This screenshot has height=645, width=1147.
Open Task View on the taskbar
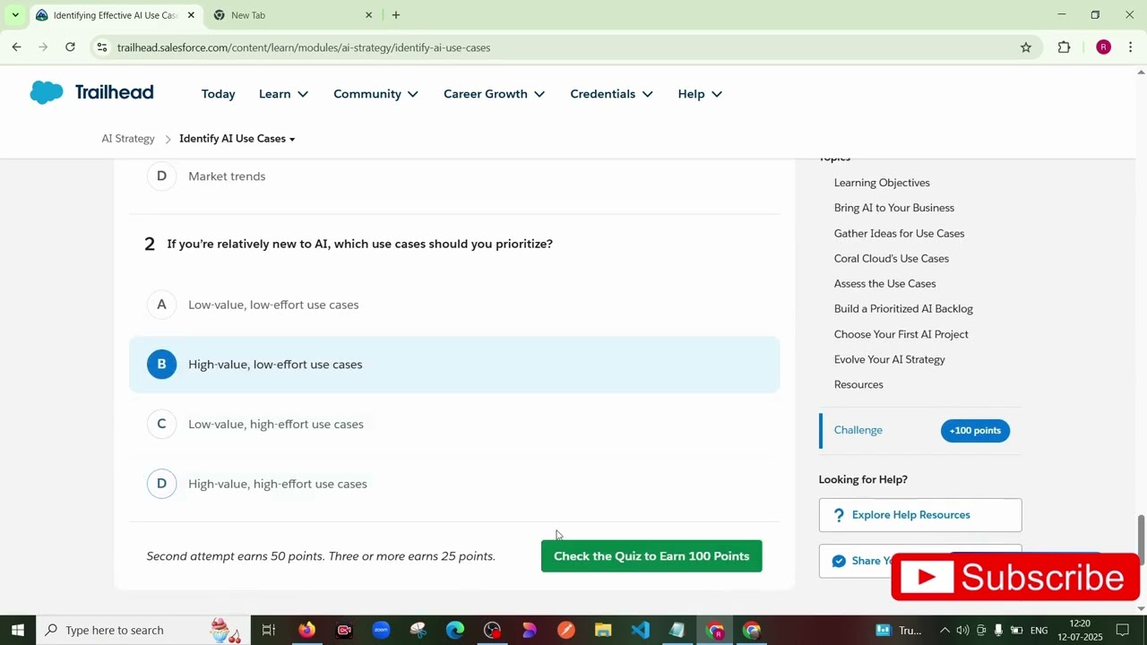[x=268, y=631]
